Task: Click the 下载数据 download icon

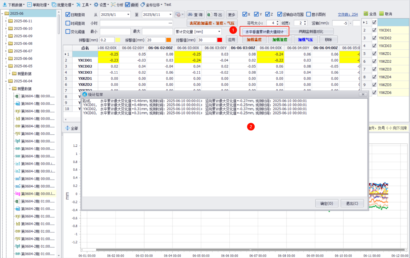Action: [x=5, y=5]
